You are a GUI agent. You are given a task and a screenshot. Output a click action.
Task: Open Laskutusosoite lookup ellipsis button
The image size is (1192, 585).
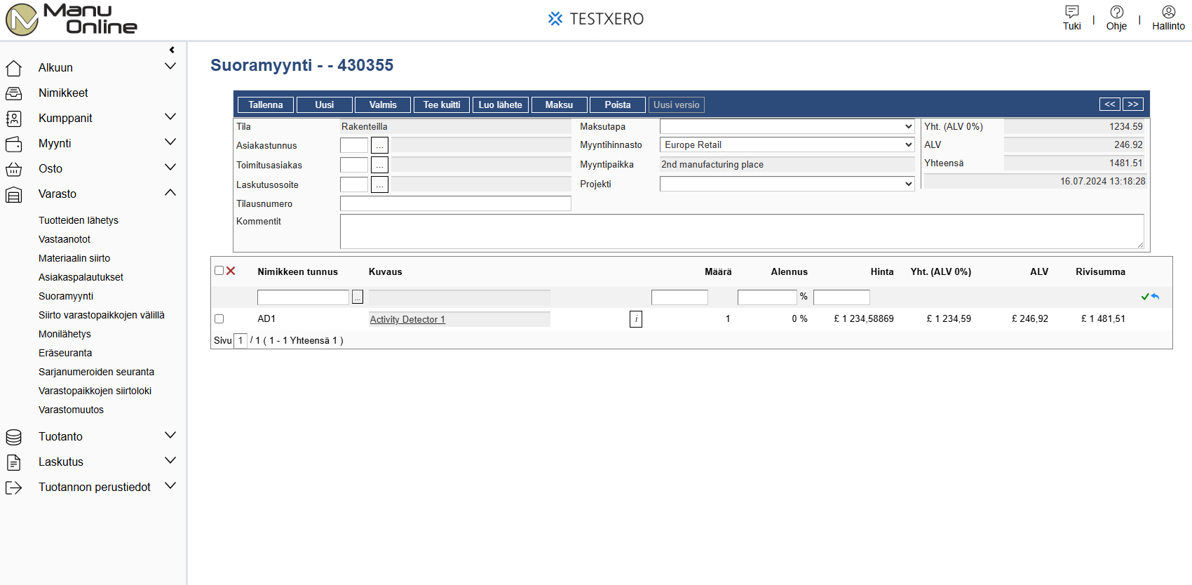[x=379, y=184]
